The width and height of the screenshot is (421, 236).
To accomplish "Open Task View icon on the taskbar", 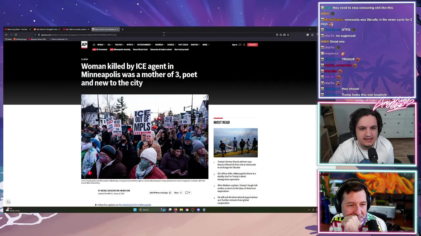I will [170, 209].
